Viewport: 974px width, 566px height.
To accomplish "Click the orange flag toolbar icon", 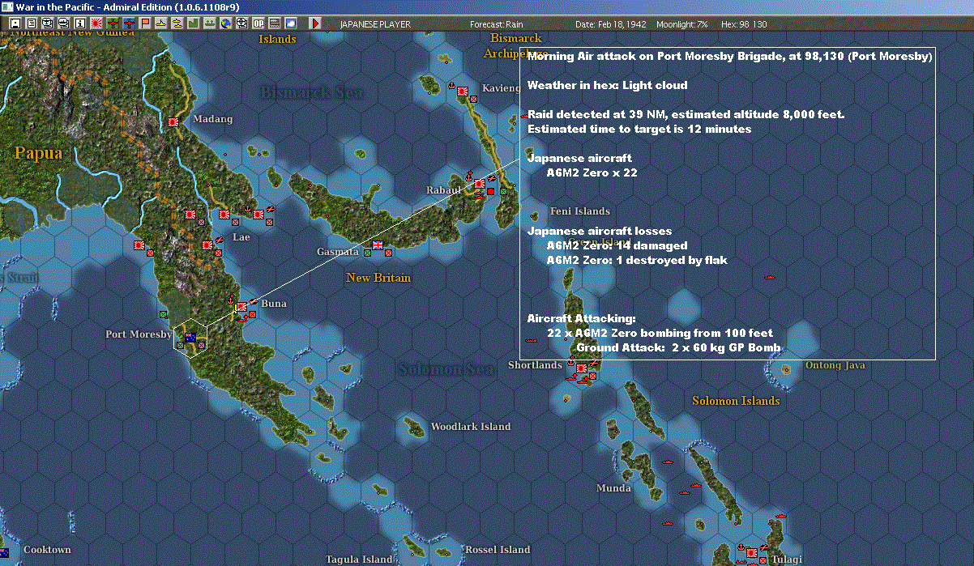I will [x=145, y=24].
